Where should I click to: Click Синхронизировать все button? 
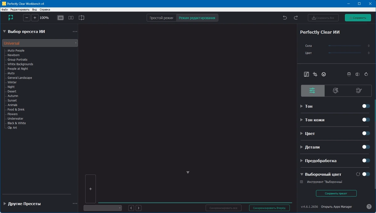(224, 208)
